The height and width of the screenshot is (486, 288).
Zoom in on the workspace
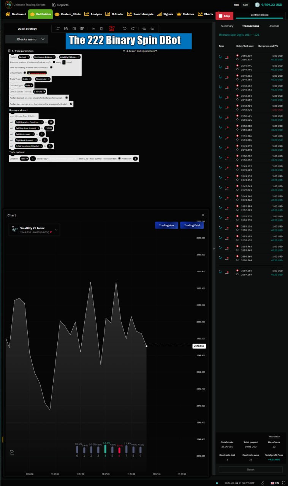pos(144,28)
